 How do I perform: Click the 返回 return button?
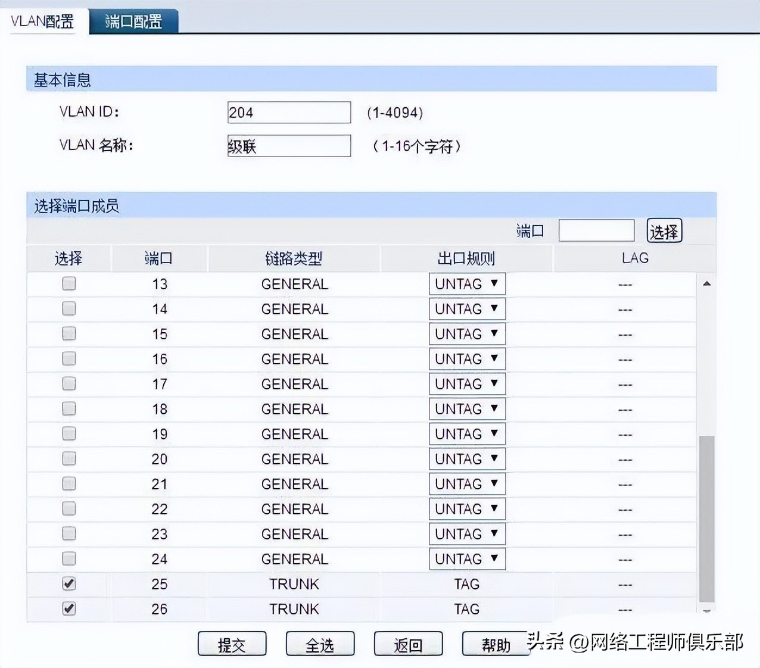point(408,644)
